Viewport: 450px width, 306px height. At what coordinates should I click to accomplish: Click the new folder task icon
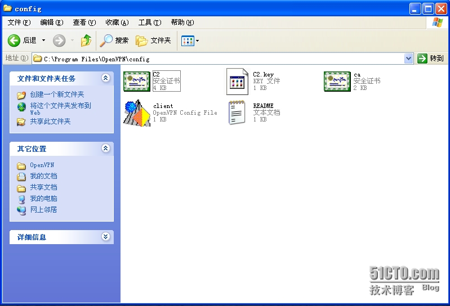tap(21, 95)
